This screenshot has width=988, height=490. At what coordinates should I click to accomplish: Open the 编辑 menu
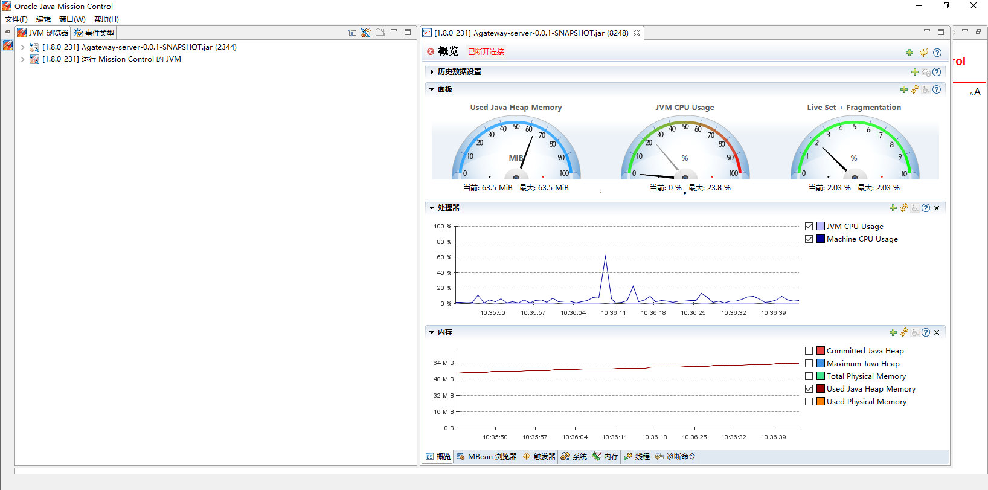click(43, 19)
